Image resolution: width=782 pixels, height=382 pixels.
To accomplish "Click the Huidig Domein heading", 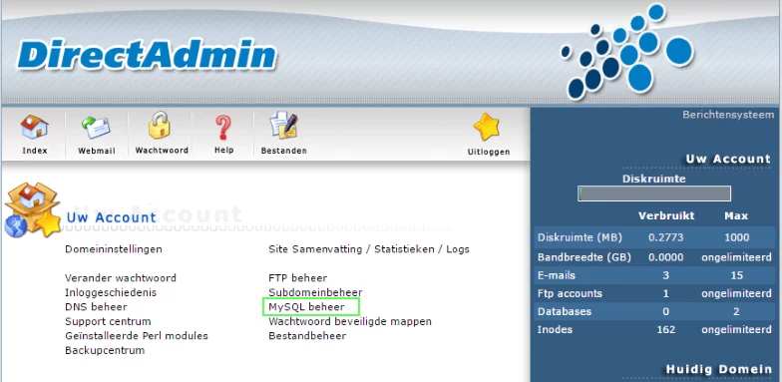I will 718,369.
